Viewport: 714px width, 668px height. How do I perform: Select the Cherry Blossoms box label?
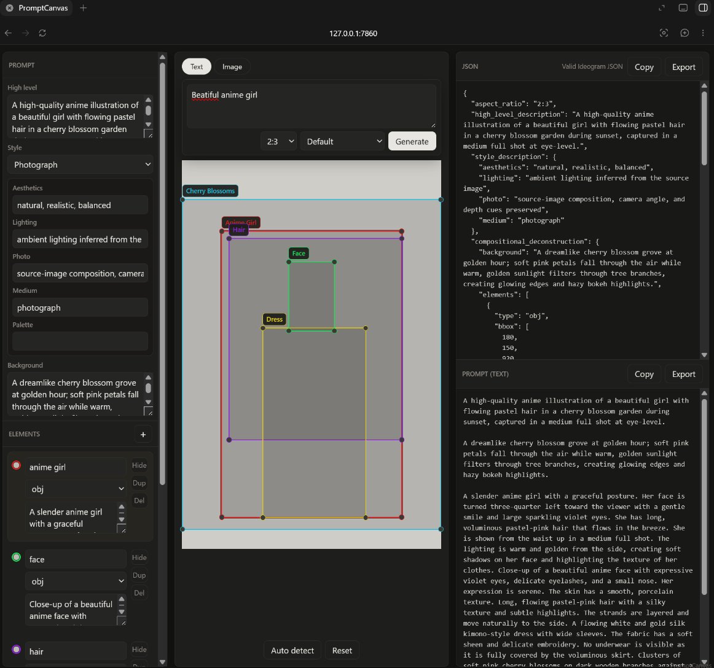click(210, 191)
